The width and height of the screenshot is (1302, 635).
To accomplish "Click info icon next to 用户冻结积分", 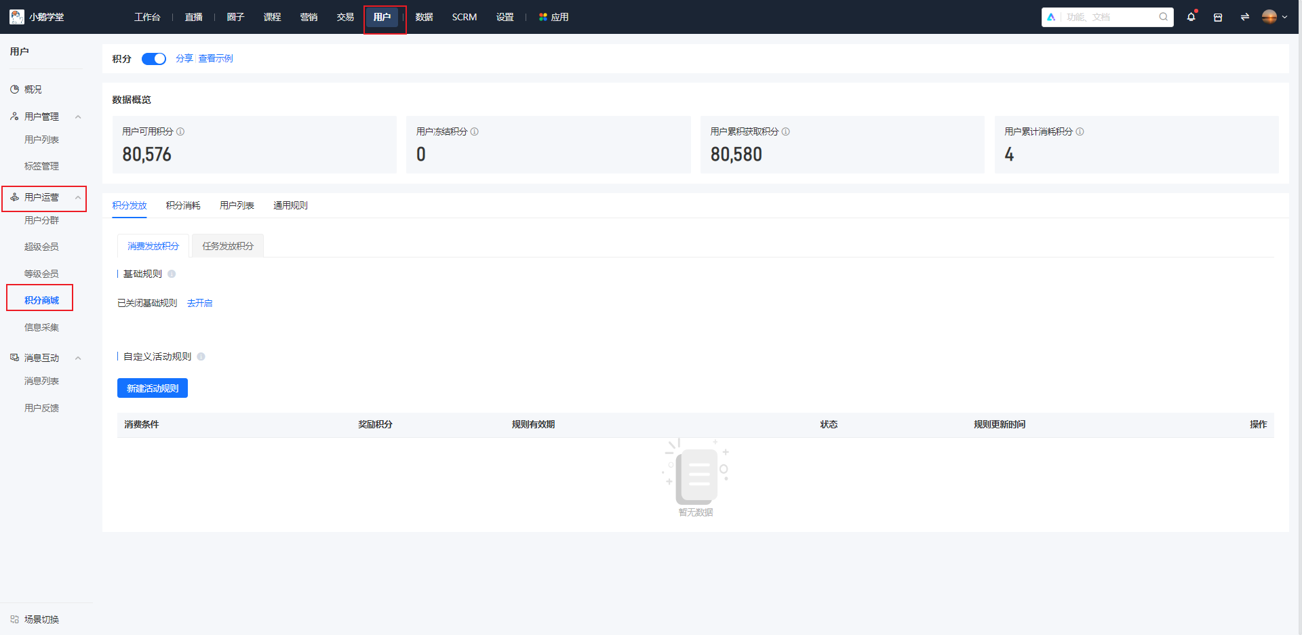I will (475, 131).
